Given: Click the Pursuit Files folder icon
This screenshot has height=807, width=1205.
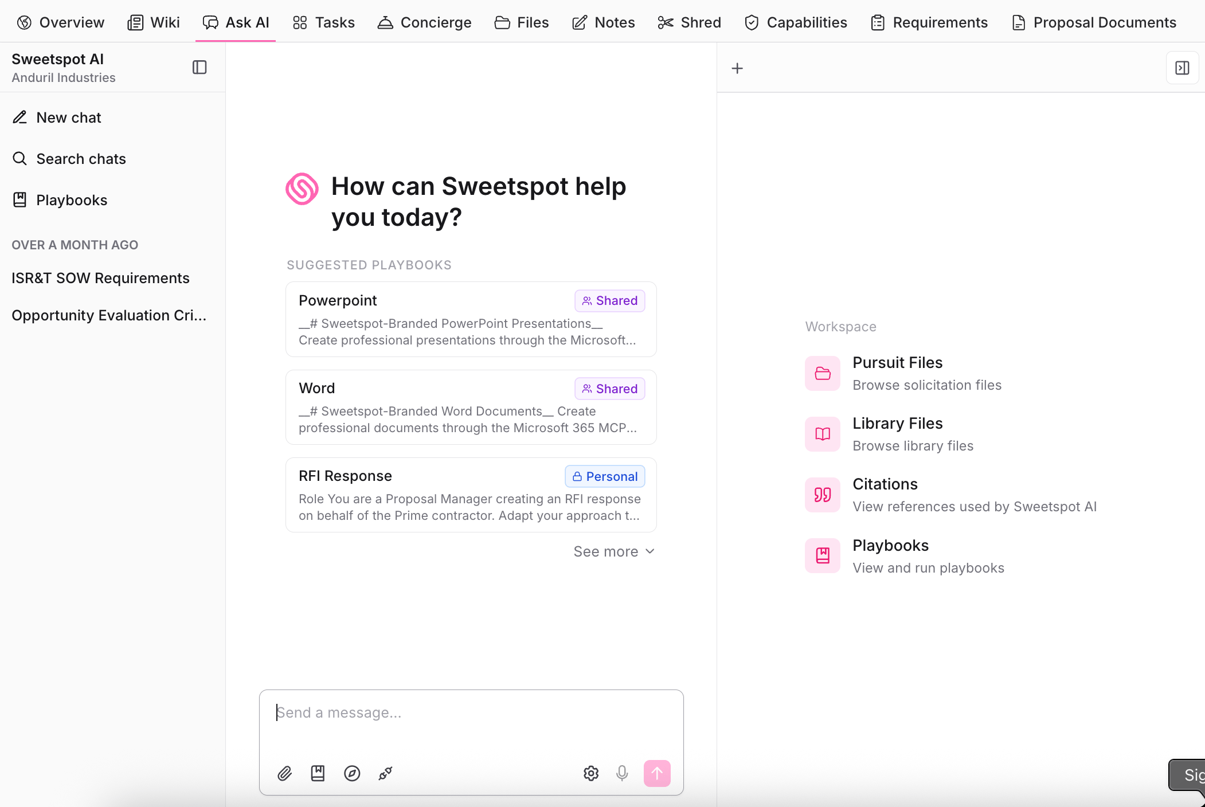Looking at the screenshot, I should (x=823, y=374).
